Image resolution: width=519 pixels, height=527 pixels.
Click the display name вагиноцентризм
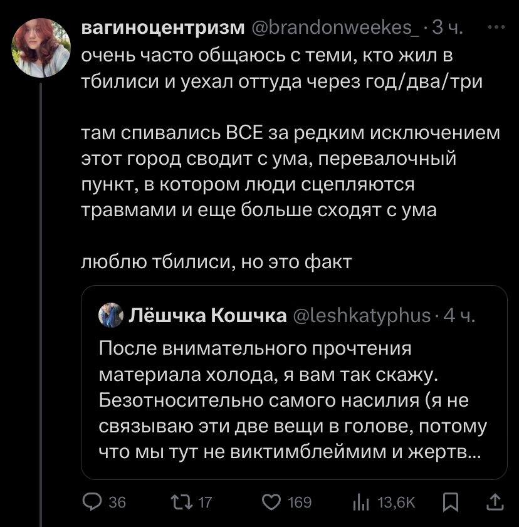pos(164,29)
